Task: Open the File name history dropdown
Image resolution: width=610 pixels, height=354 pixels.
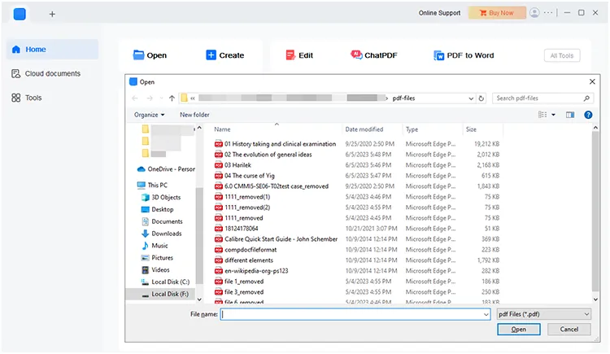Action: (486, 314)
